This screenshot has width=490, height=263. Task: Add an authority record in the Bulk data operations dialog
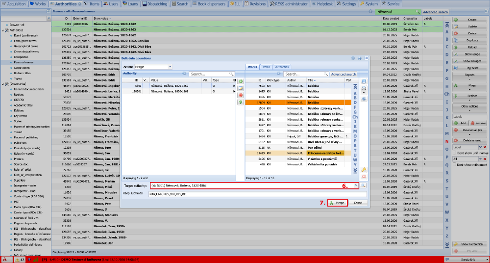241,81
